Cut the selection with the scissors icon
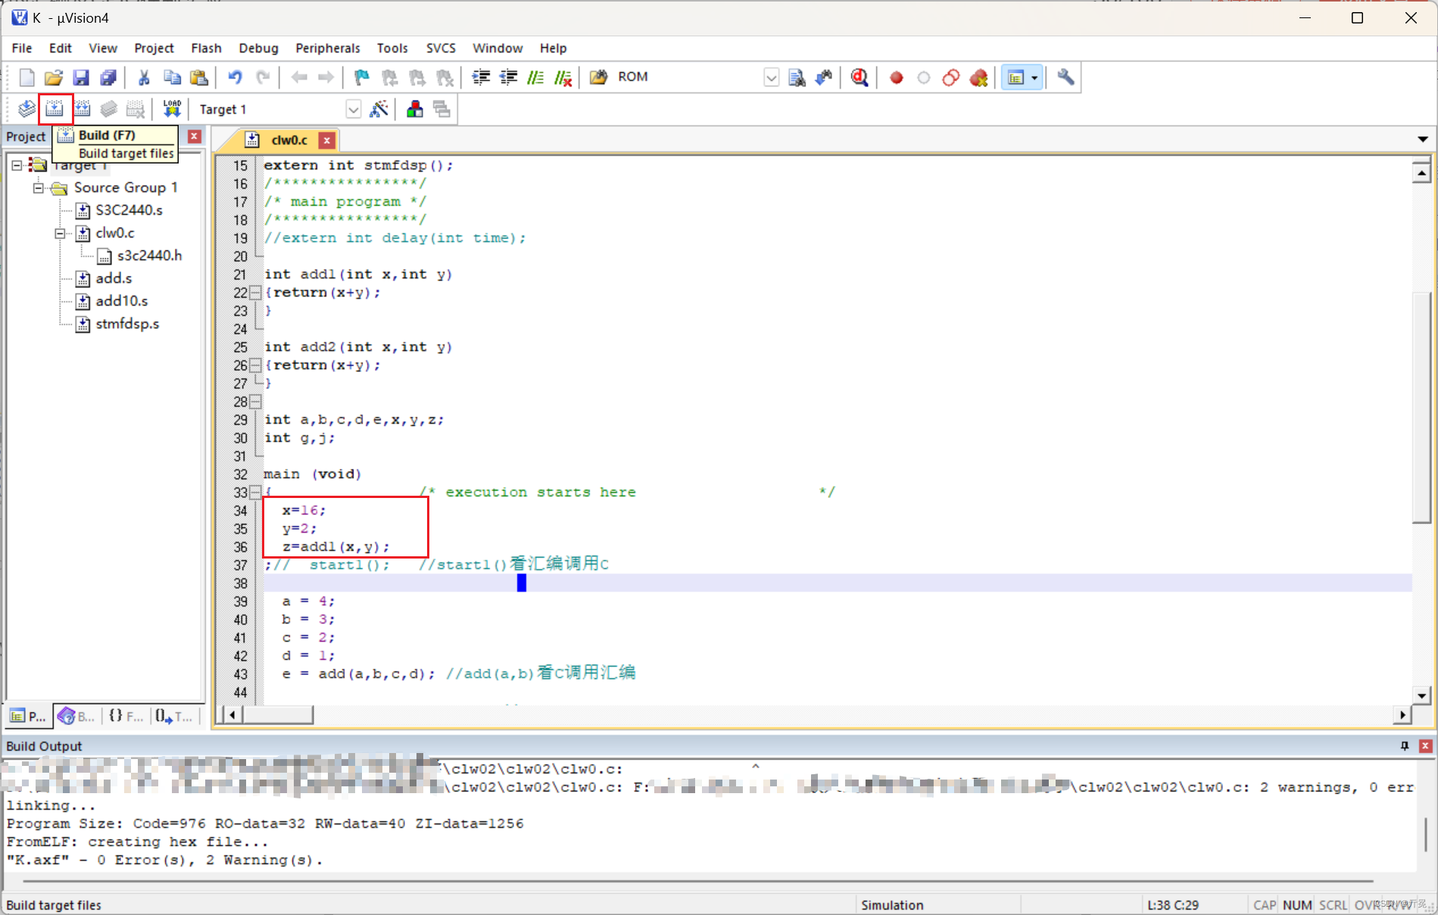Image resolution: width=1438 pixels, height=915 pixels. [144, 77]
